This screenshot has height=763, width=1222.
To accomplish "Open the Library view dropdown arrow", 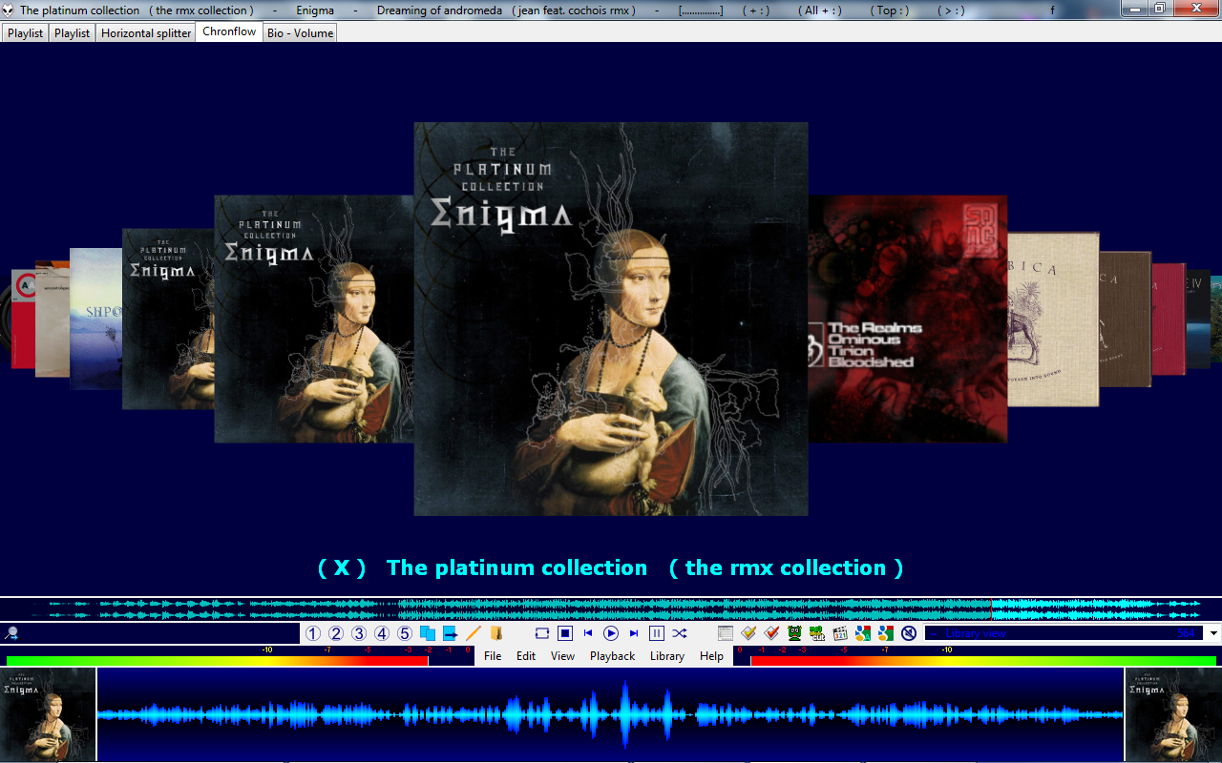I will pyautogui.click(x=1213, y=633).
